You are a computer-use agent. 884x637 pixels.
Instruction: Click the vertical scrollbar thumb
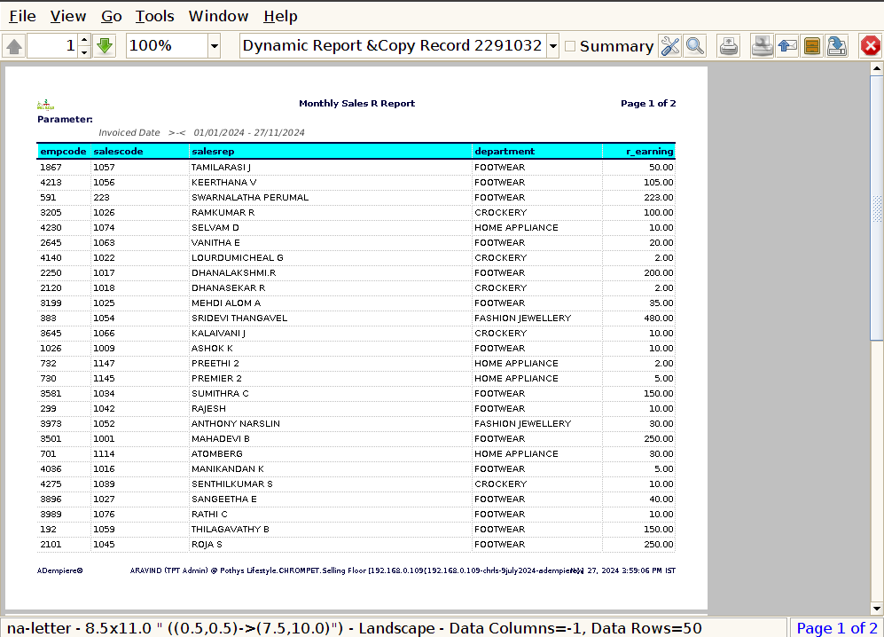pyautogui.click(x=877, y=208)
